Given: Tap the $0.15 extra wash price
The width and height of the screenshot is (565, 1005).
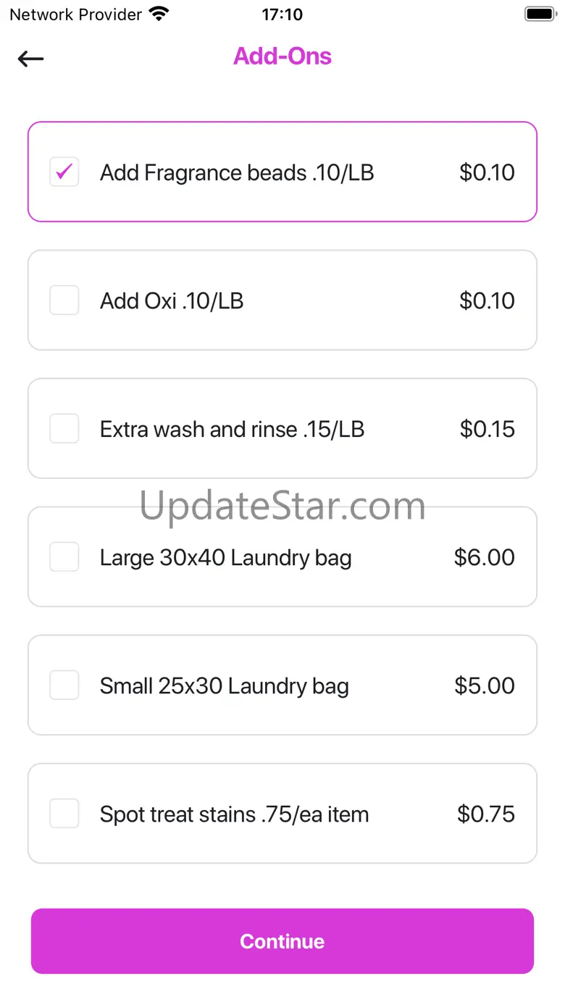Looking at the screenshot, I should point(487,429).
